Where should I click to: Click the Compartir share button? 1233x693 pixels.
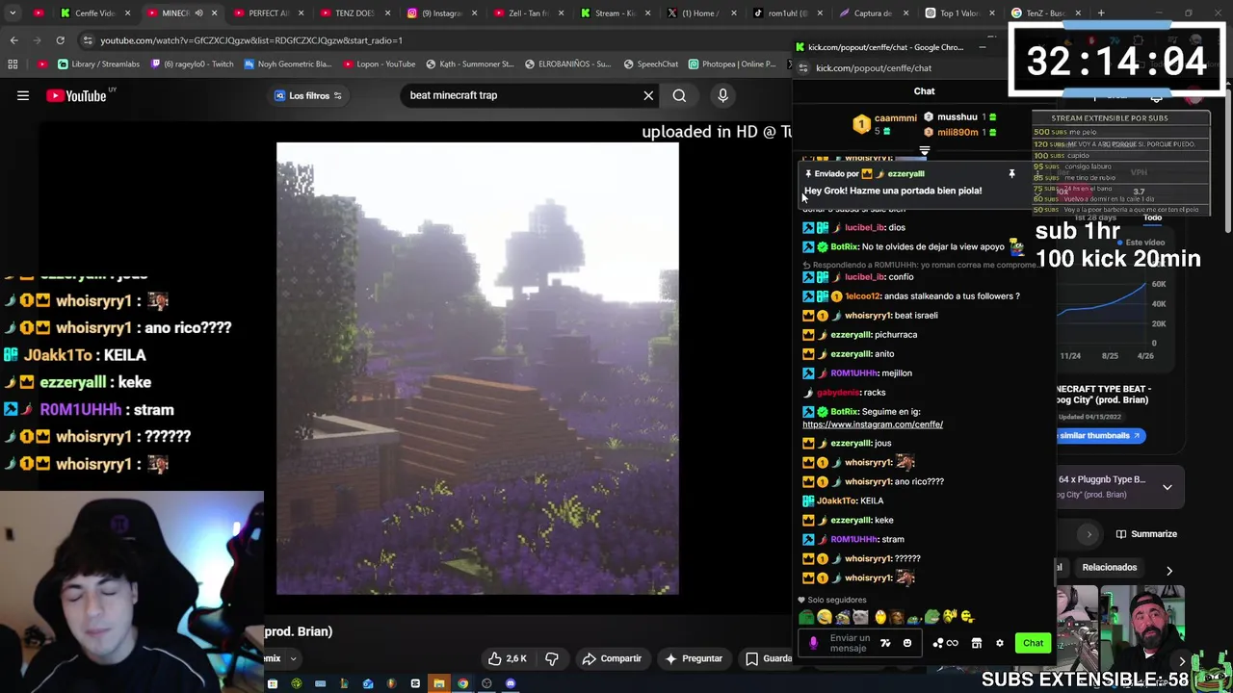tap(612, 658)
